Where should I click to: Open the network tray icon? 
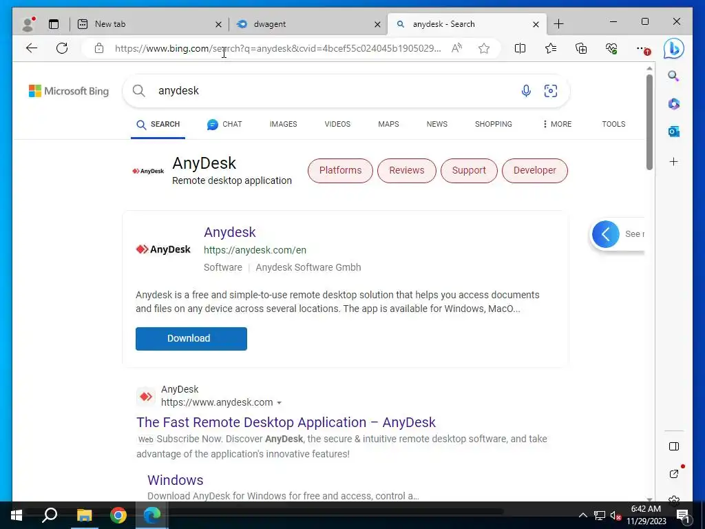[x=600, y=515]
